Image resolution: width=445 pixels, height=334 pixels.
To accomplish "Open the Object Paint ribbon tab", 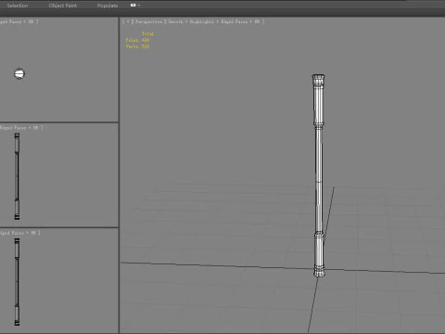I will [x=63, y=6].
